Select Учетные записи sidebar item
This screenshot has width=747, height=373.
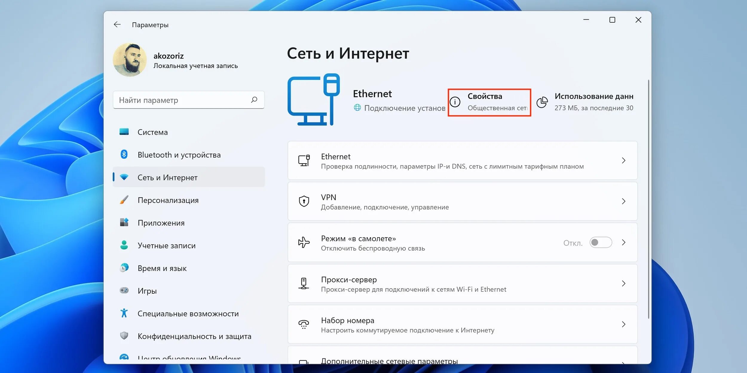coord(166,246)
